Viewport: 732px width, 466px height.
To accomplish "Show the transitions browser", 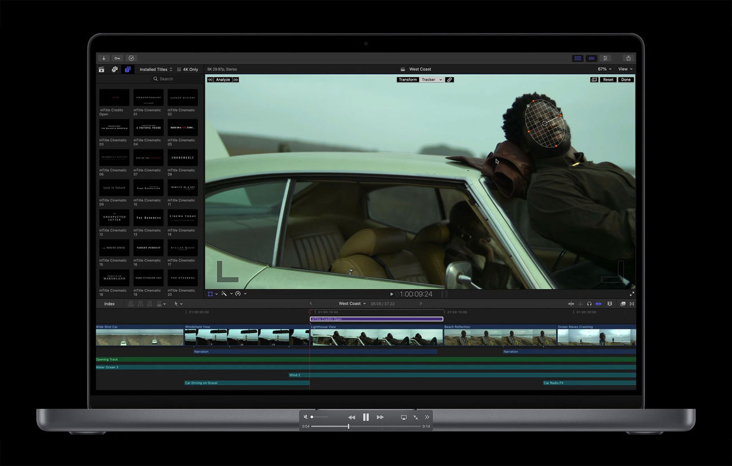I will (631, 304).
